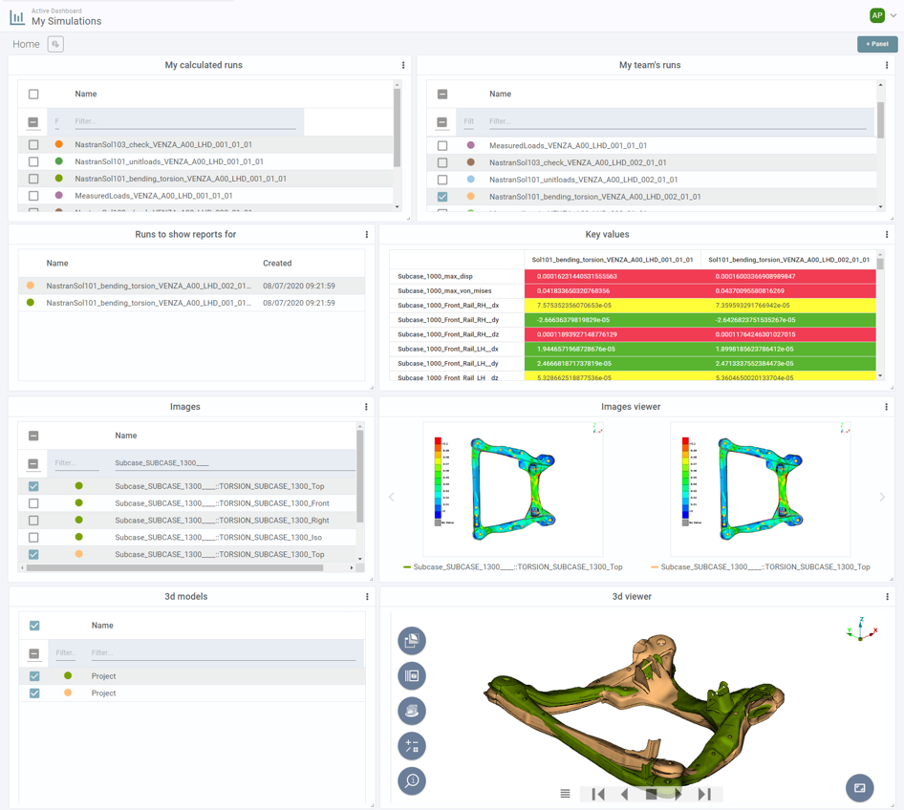Add a new panel with the + Panel button

(877, 44)
